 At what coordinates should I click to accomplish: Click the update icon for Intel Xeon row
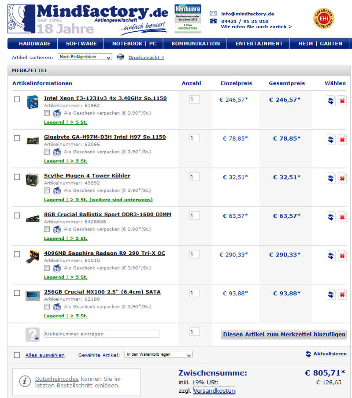[x=331, y=101]
